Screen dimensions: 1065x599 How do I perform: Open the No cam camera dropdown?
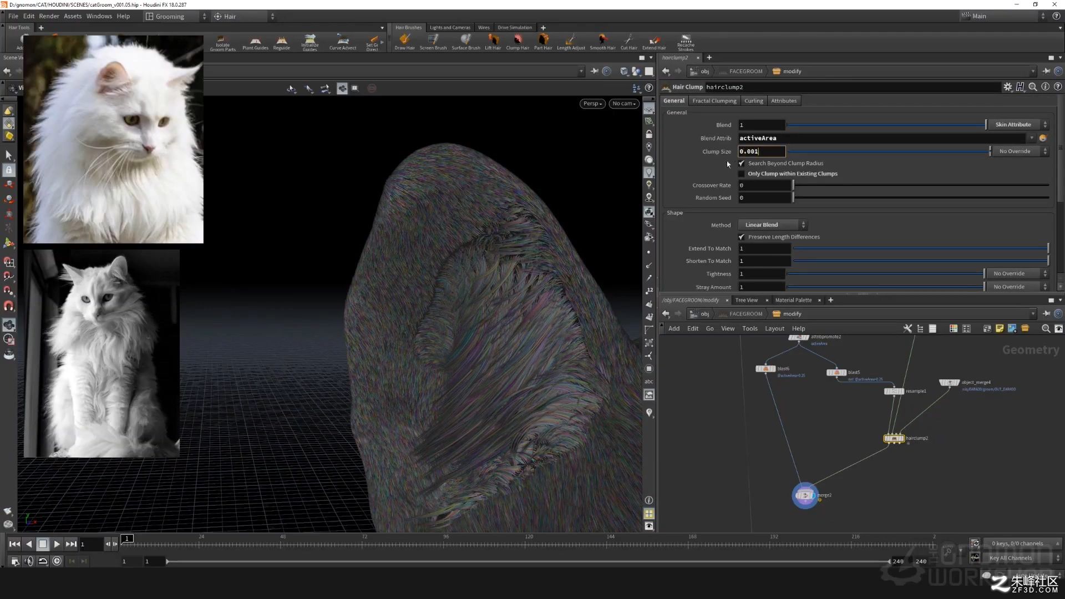[623, 104]
